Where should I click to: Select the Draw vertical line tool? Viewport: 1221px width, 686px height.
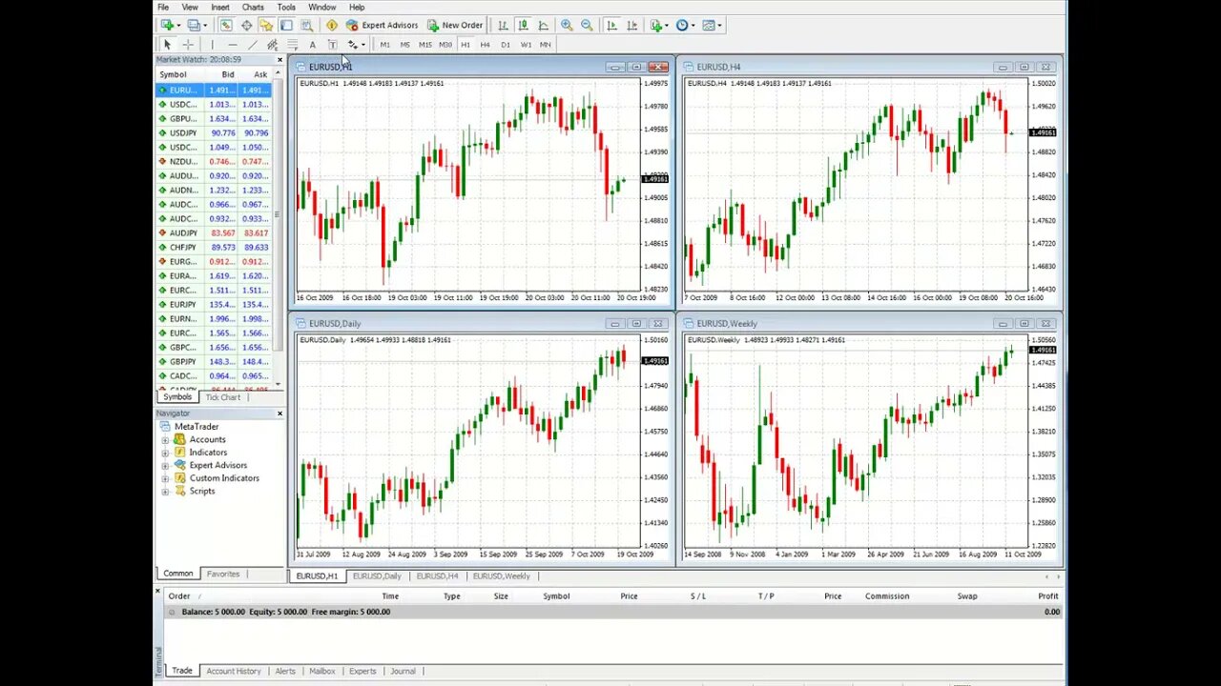tap(213, 45)
